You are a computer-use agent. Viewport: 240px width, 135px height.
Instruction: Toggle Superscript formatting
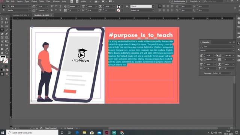pos(56,6)
